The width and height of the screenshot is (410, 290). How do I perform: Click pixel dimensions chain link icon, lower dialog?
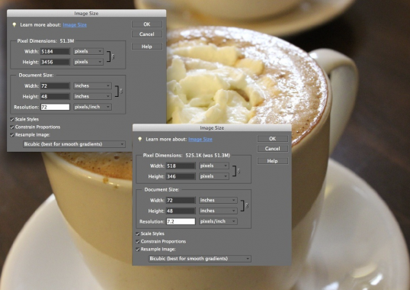click(x=239, y=171)
